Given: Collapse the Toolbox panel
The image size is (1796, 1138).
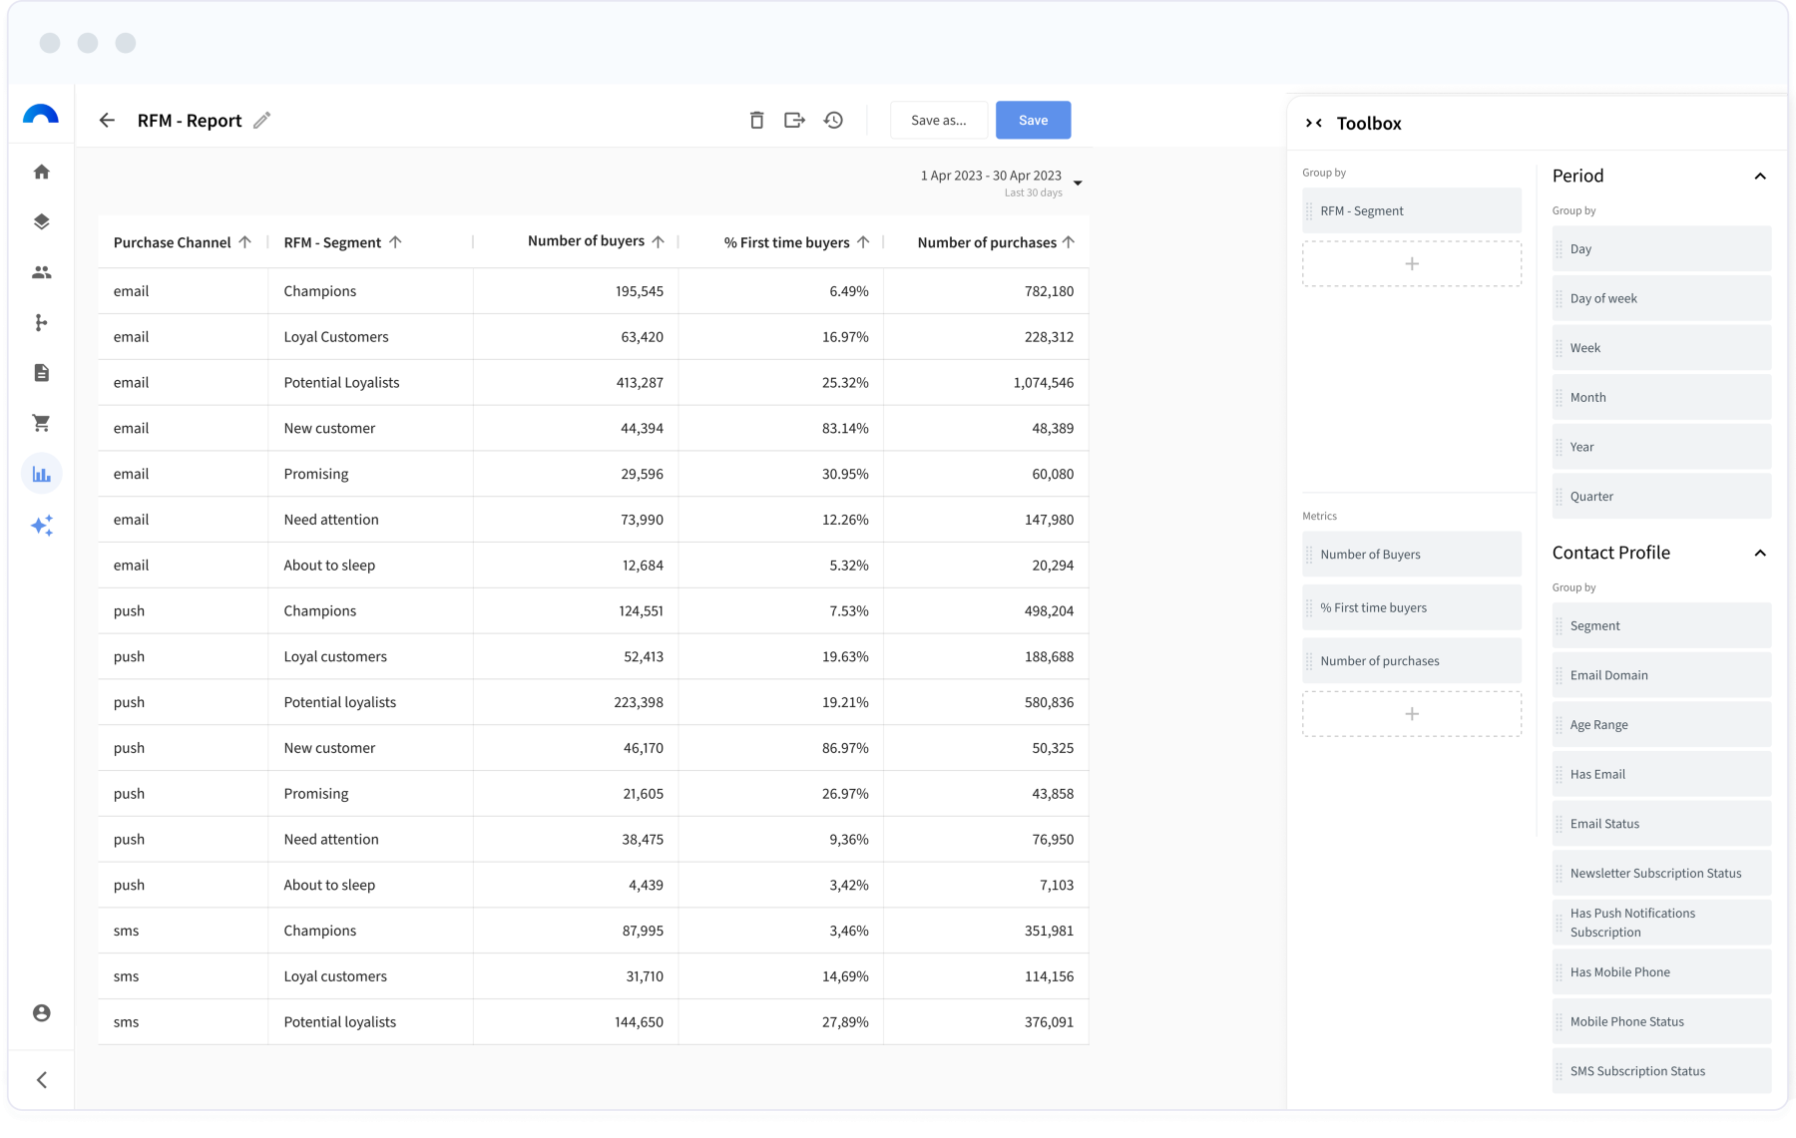Looking at the screenshot, I should [x=1314, y=123].
